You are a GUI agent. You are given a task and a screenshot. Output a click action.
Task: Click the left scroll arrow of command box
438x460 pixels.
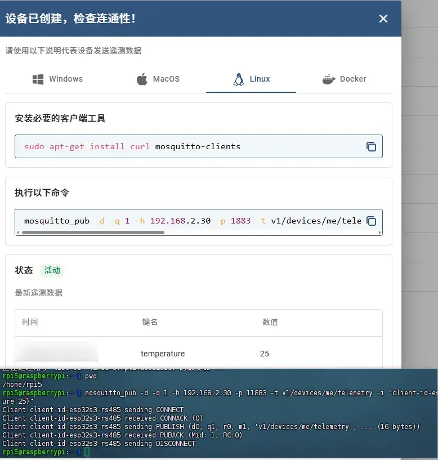(18, 233)
